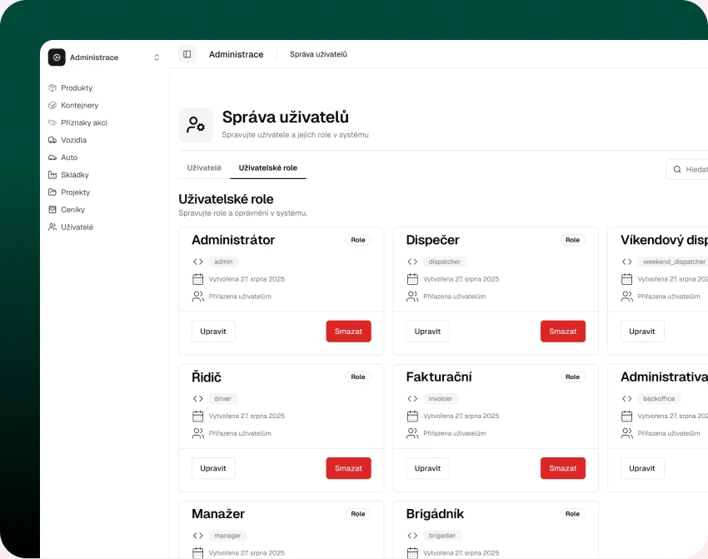This screenshot has width=708, height=559.
Task: Click the code icon beside dispatcher tag
Action: tap(412, 262)
